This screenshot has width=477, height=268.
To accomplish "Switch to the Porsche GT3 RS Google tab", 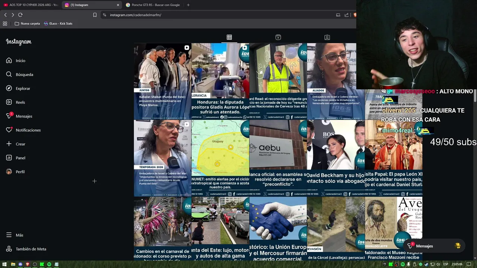I will coord(153,5).
